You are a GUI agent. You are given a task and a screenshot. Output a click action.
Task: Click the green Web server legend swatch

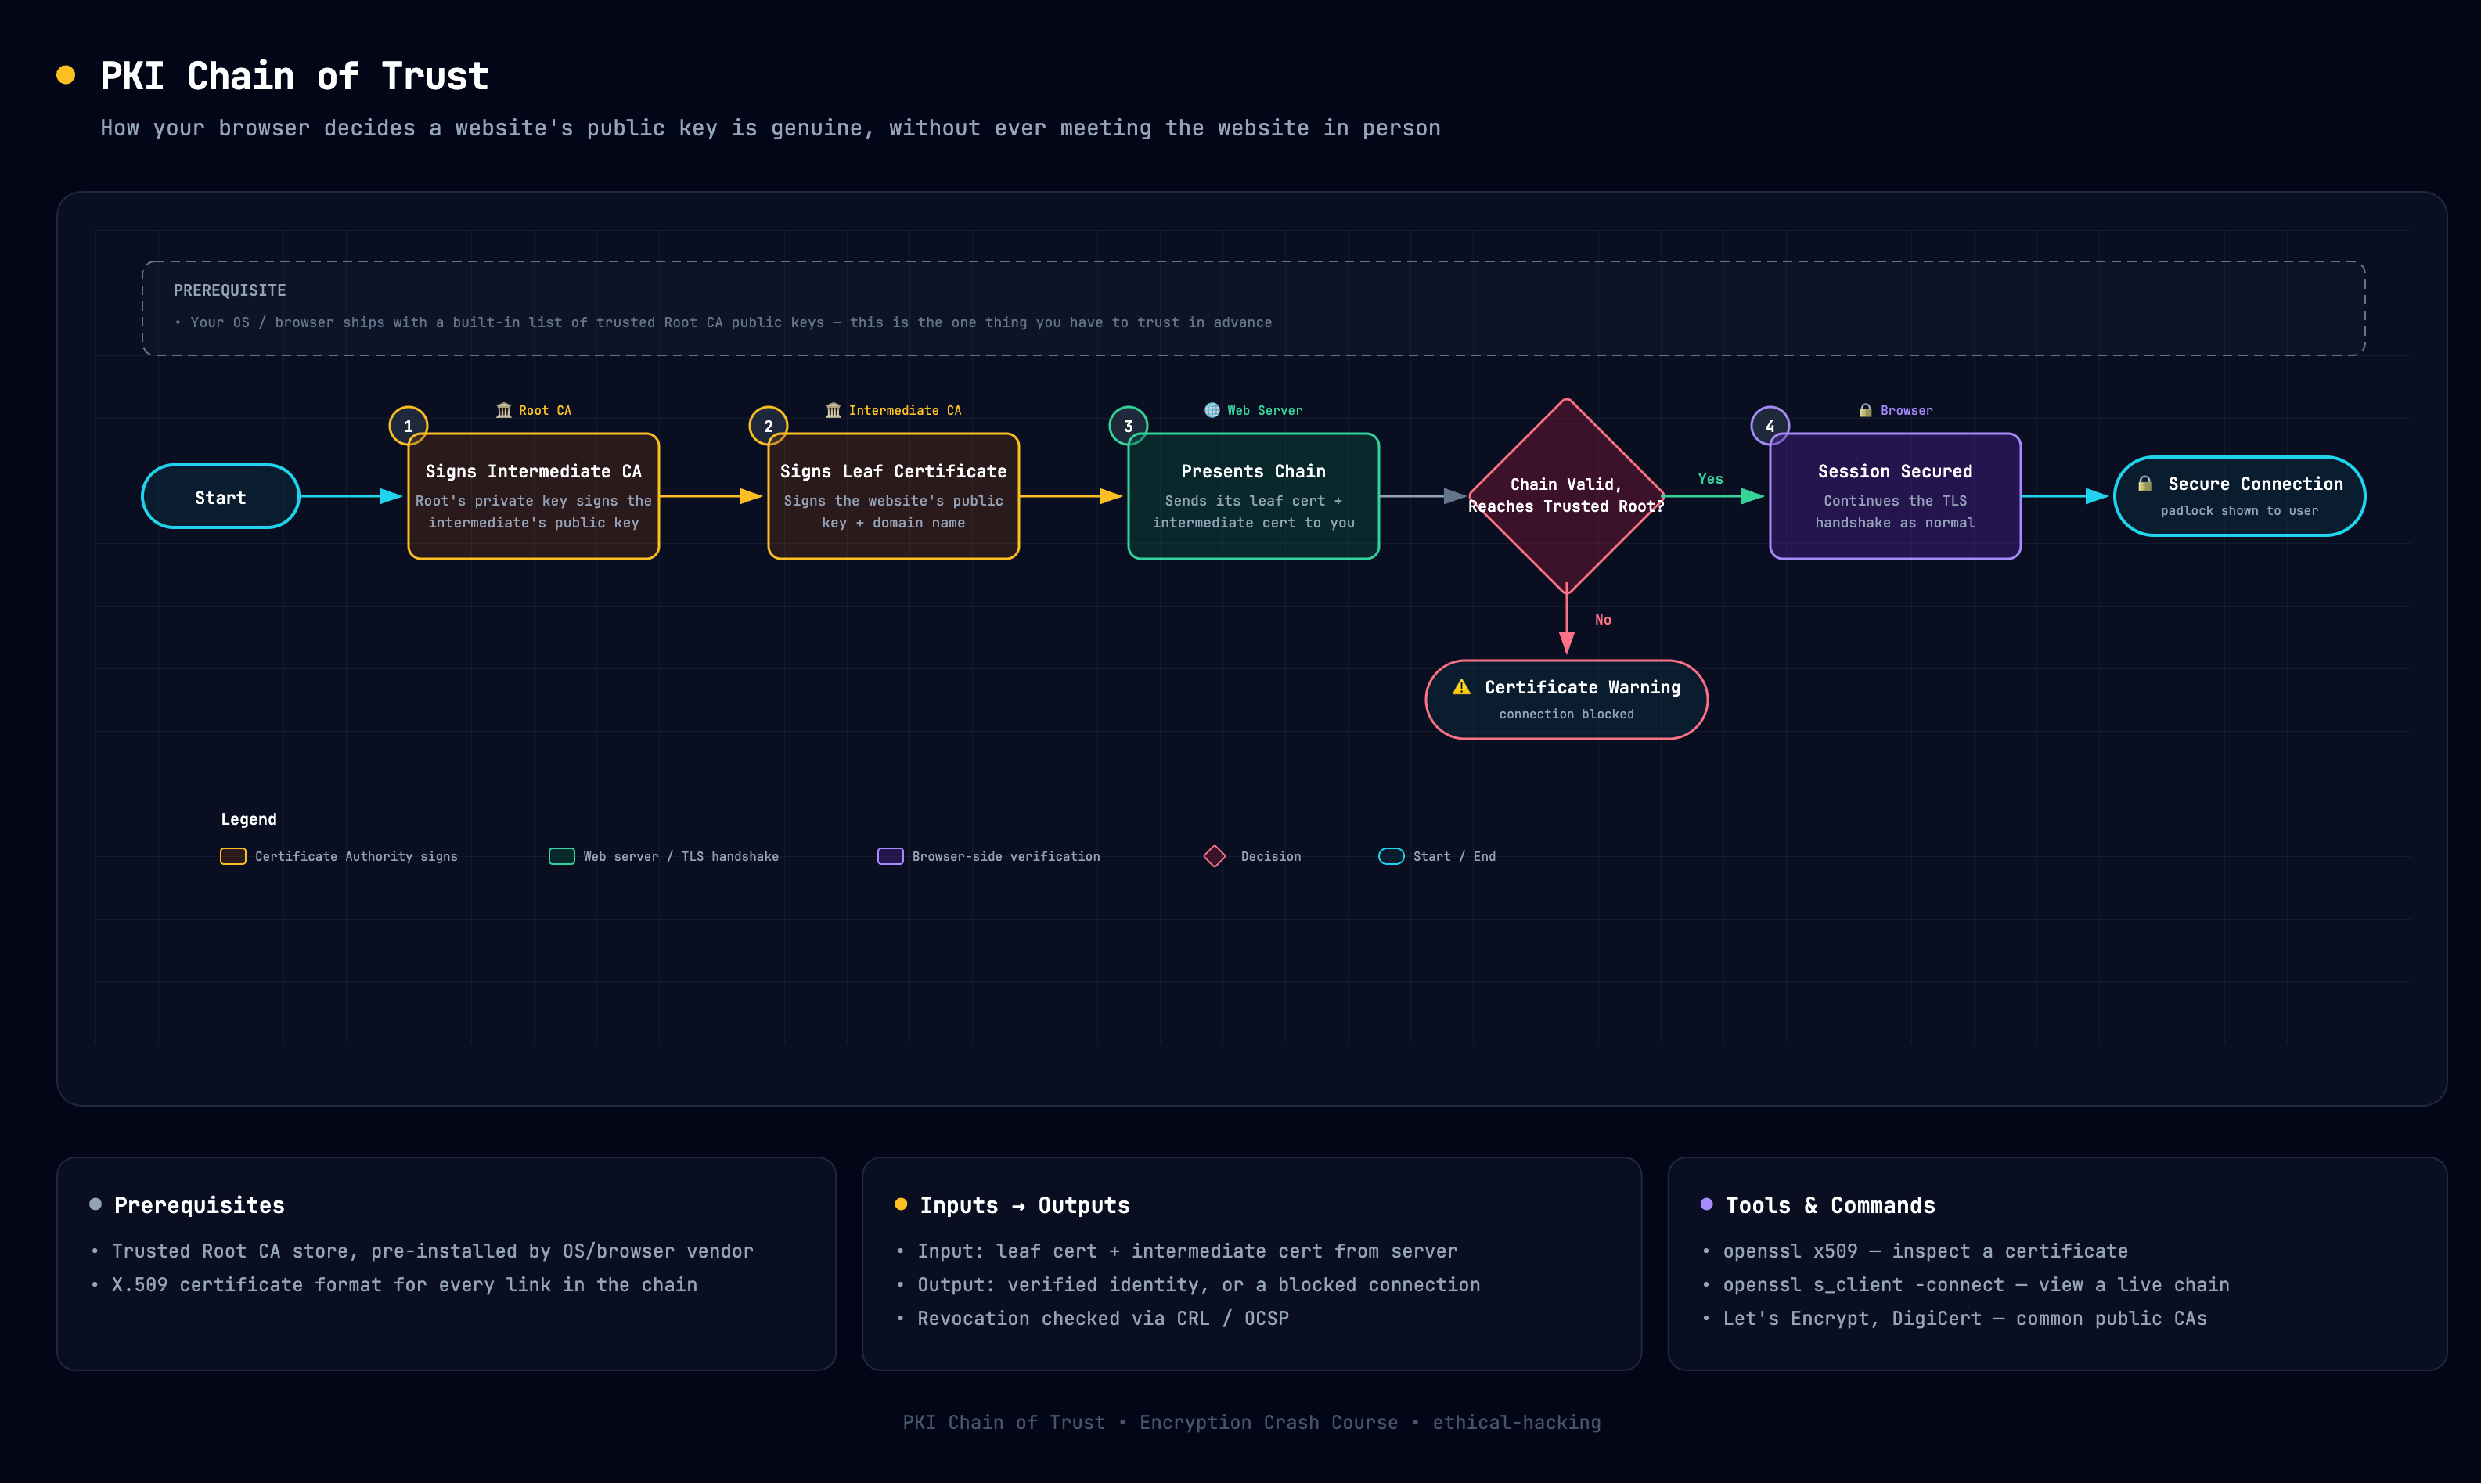pyautogui.click(x=561, y=856)
